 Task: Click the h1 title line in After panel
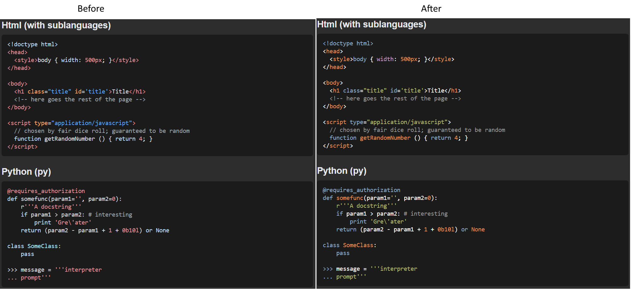[395, 91]
